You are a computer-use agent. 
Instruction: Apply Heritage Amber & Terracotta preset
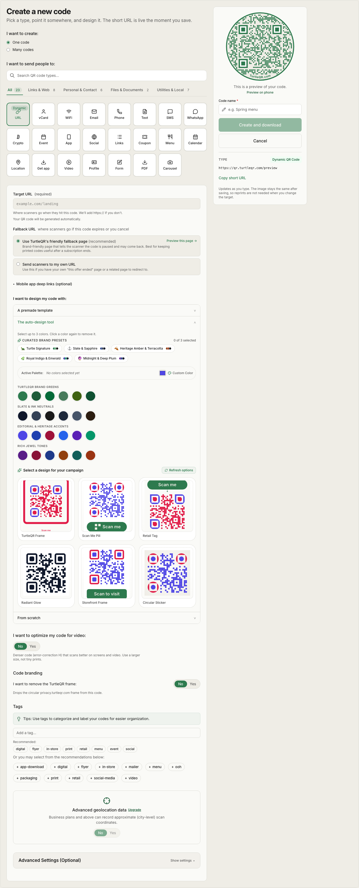(143, 349)
